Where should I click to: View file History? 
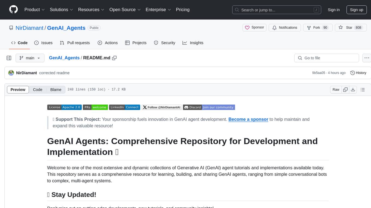point(358,73)
